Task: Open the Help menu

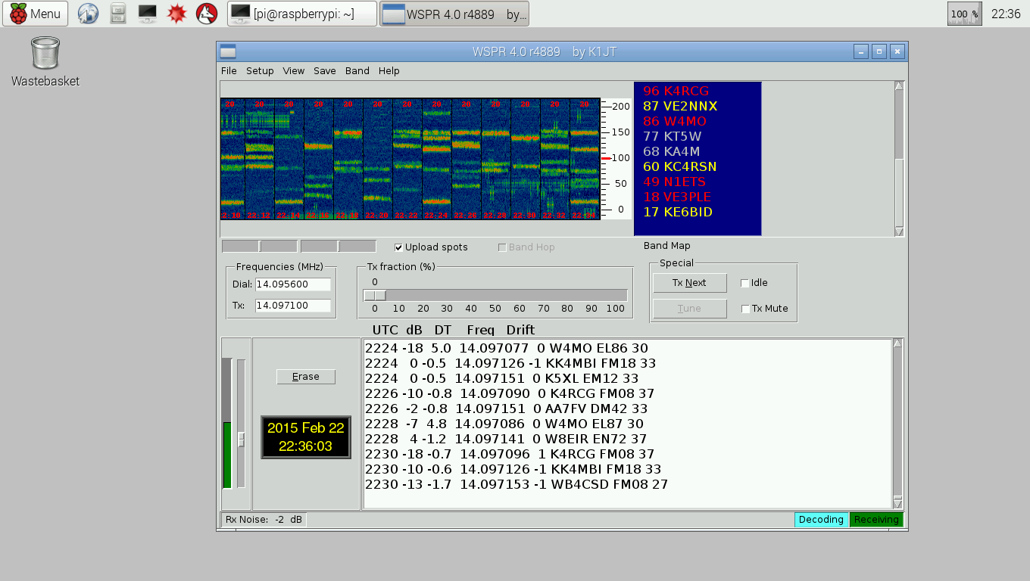Action: [x=389, y=71]
